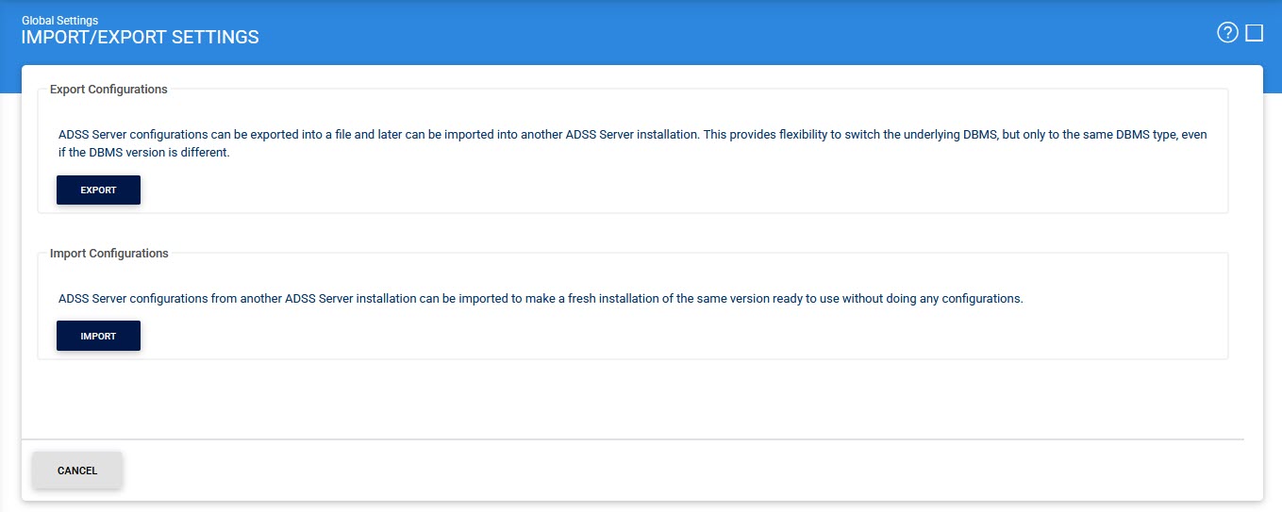
Task: Click the export description's first text line
Action: pyautogui.click(x=632, y=135)
